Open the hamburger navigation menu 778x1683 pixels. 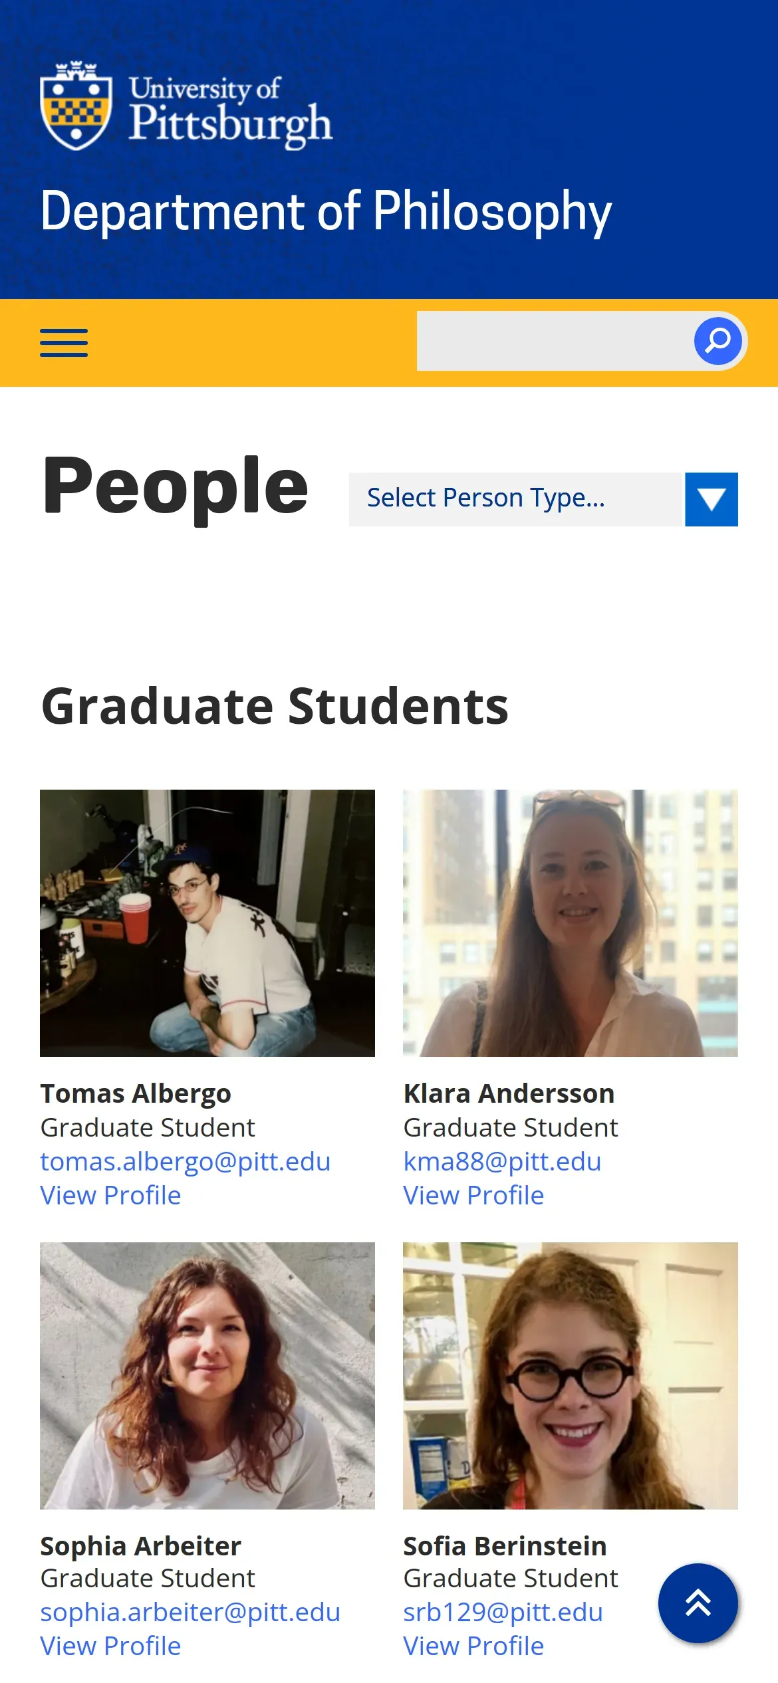pyautogui.click(x=64, y=343)
